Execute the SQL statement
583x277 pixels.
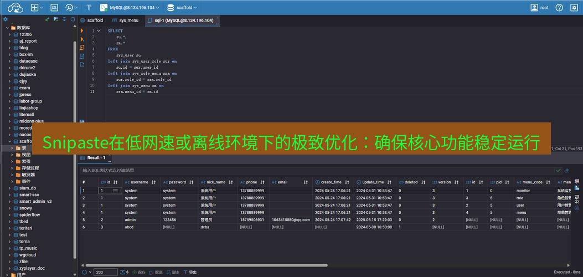pyautogui.click(x=82, y=31)
